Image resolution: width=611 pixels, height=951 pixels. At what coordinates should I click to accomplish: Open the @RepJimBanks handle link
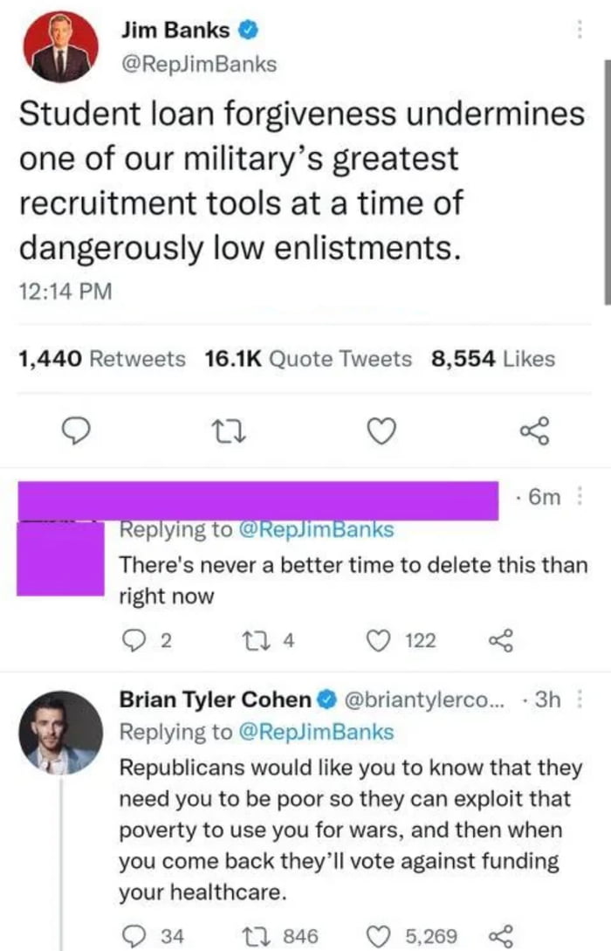coord(198,65)
